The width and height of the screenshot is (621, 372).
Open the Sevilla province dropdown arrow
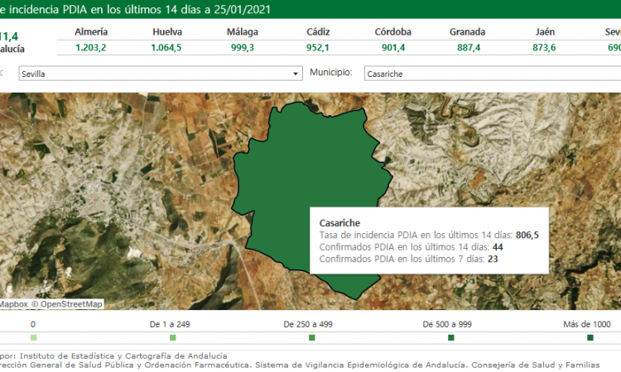click(x=296, y=74)
